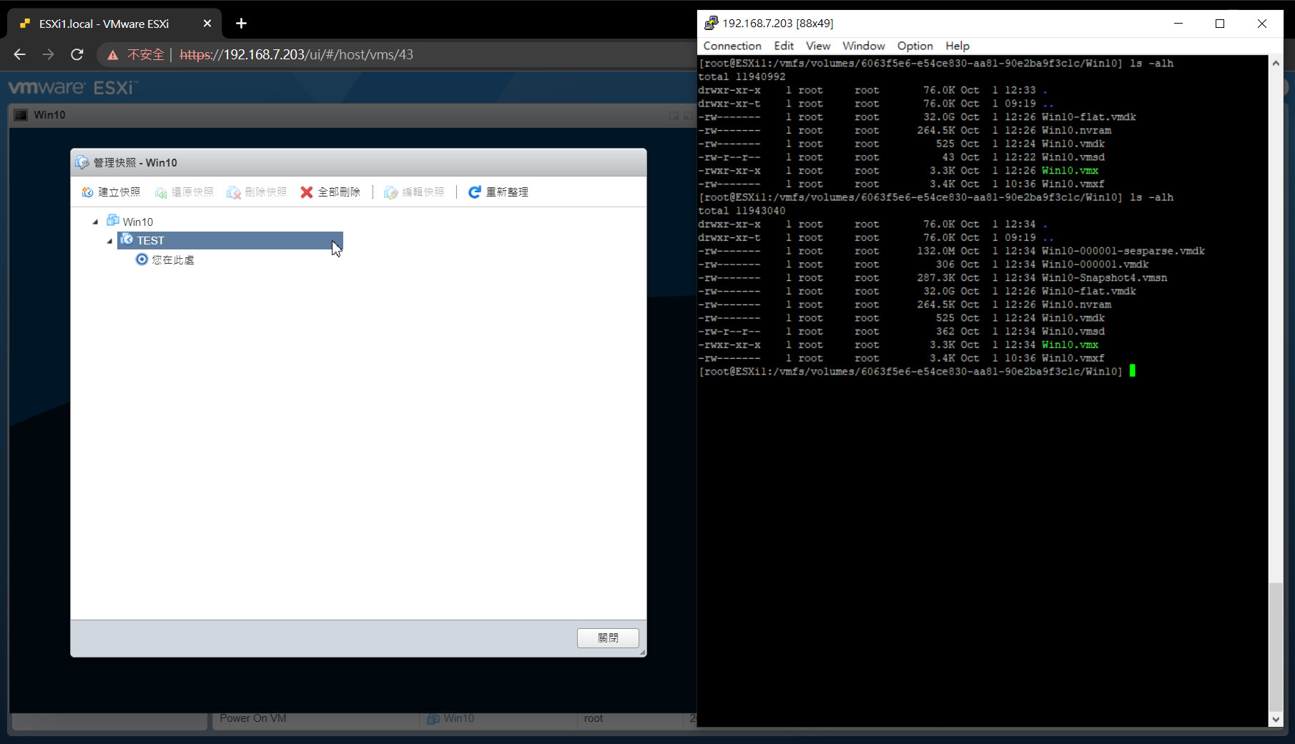The width and height of the screenshot is (1295, 744).
Task: Go forward in the browser
Action: pos(48,54)
